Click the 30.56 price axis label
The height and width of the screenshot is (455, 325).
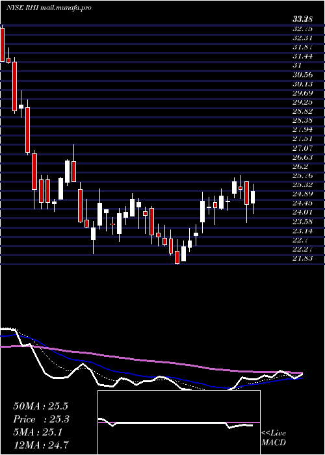click(302, 75)
